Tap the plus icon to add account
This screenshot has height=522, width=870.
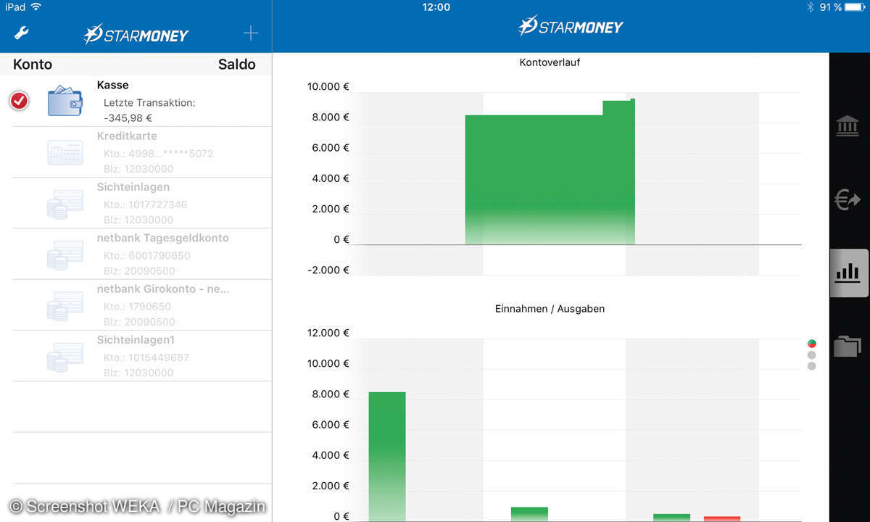point(250,33)
